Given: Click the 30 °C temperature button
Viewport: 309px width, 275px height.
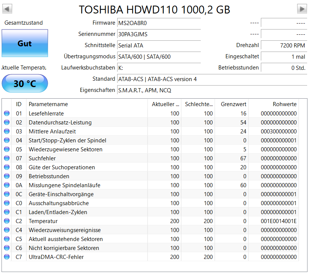Looking at the screenshot, I should point(25,83).
